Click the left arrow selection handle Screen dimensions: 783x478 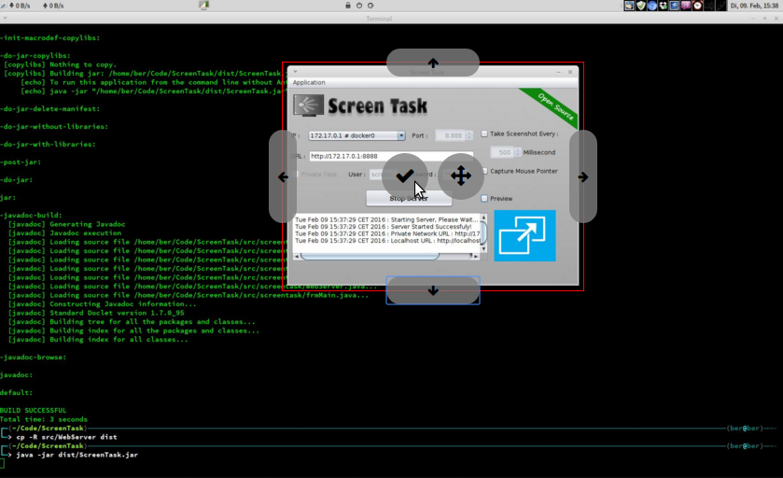pyautogui.click(x=283, y=176)
